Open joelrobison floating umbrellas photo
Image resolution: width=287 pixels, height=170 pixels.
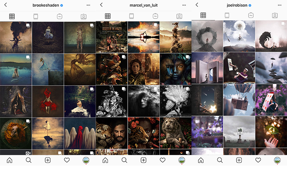(271, 68)
